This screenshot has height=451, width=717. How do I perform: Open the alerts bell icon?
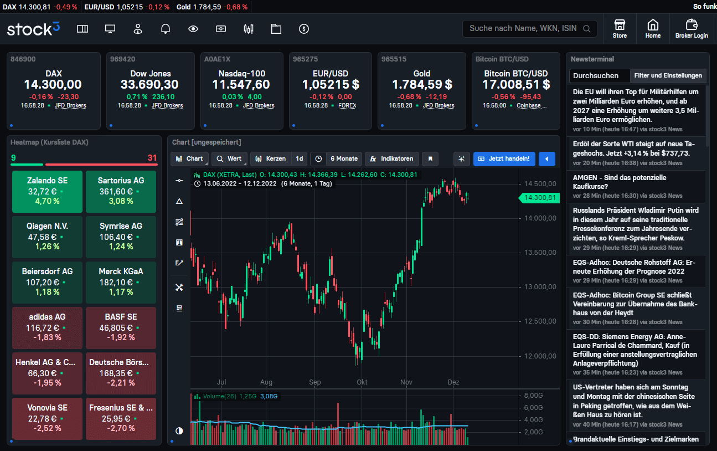pyautogui.click(x=166, y=29)
